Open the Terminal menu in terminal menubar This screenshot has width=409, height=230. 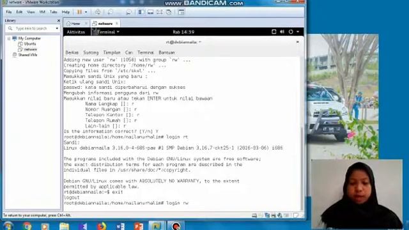pos(146,52)
